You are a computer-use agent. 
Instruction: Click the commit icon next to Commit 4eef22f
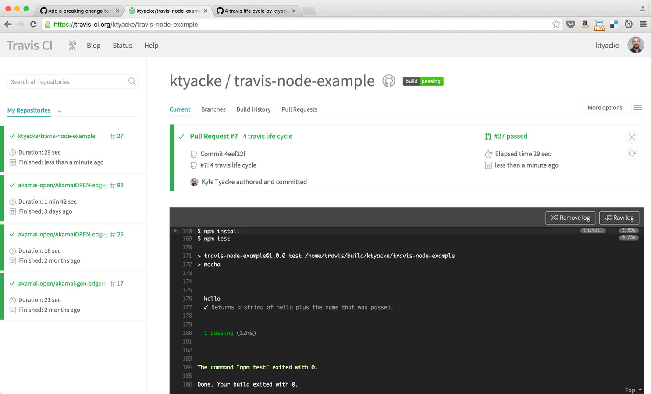tap(193, 154)
